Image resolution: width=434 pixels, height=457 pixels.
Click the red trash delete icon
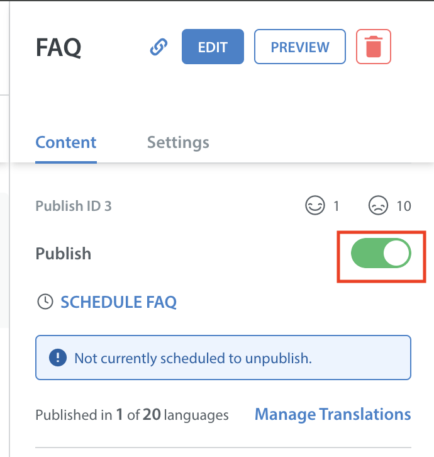click(x=374, y=47)
